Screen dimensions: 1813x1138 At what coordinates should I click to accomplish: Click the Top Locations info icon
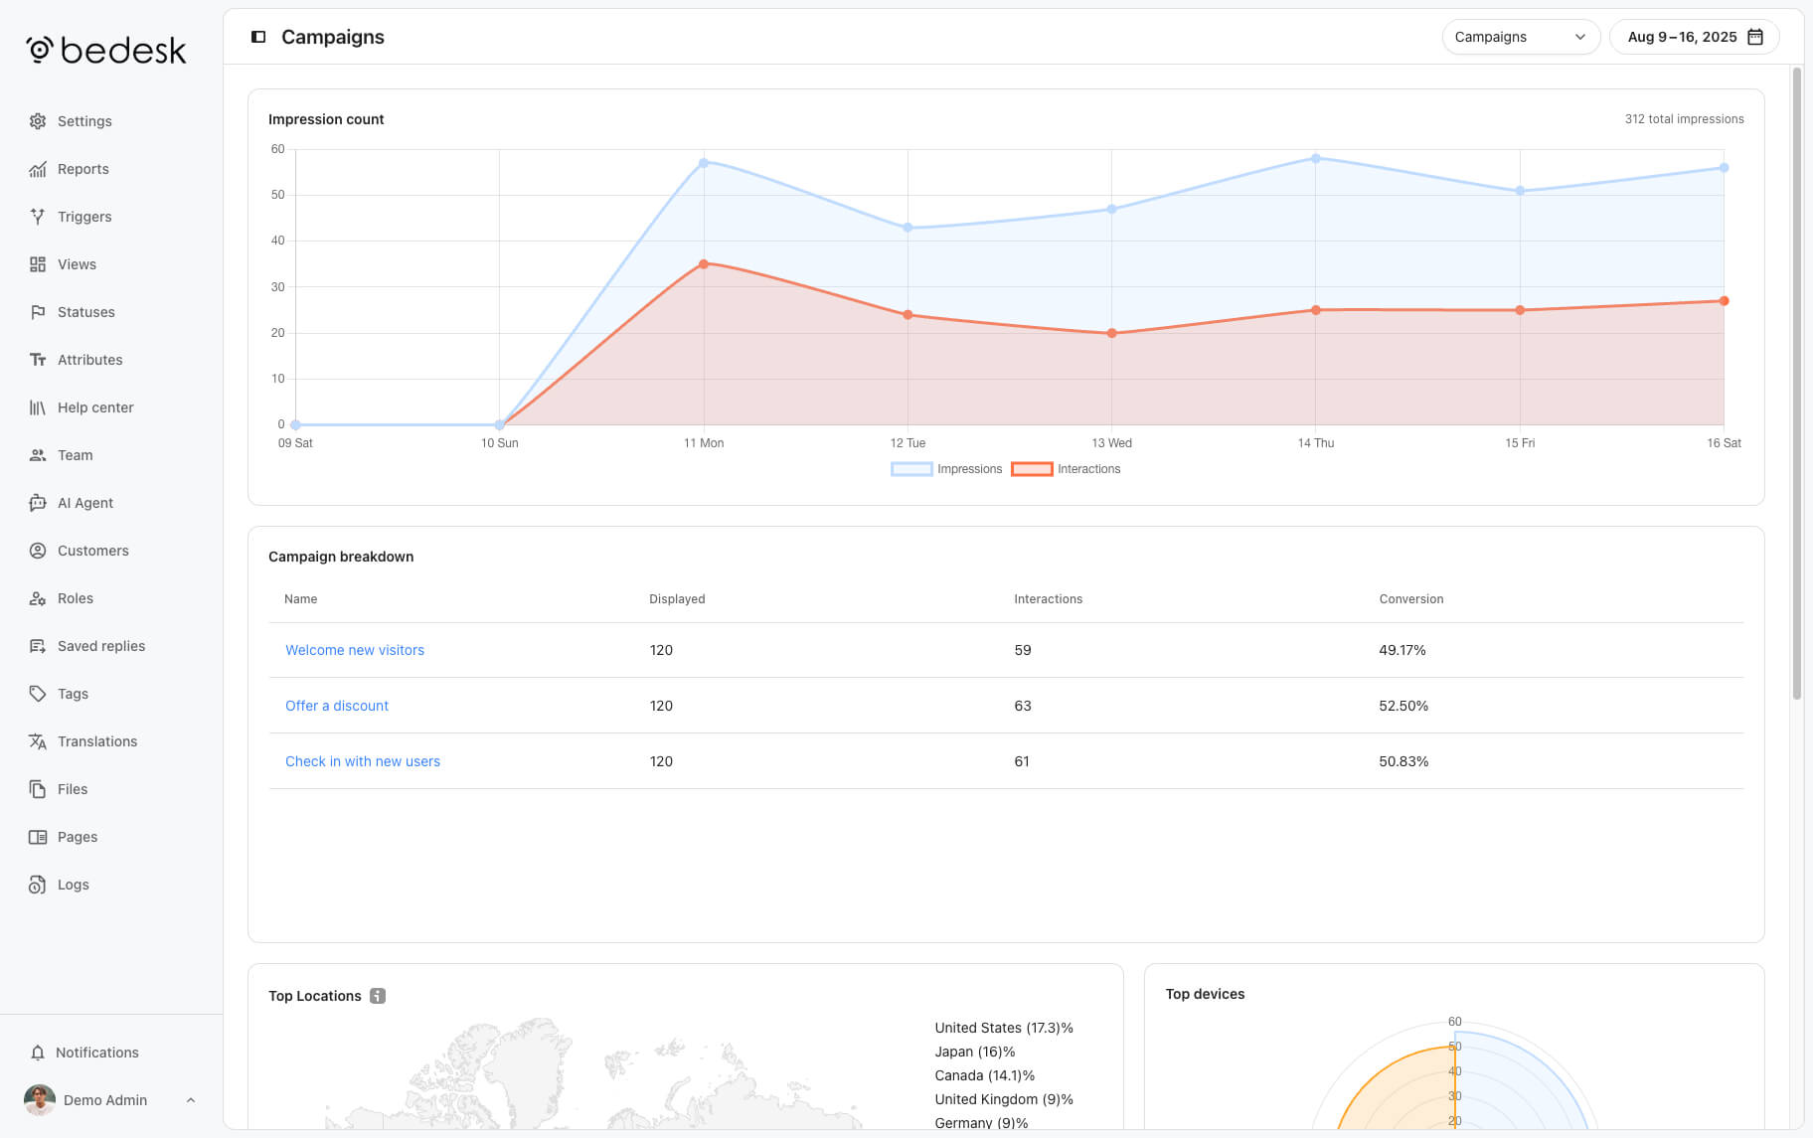[x=378, y=996]
